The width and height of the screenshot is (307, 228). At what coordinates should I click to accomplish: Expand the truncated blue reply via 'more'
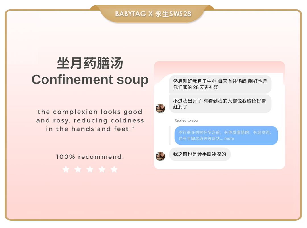click(229, 139)
